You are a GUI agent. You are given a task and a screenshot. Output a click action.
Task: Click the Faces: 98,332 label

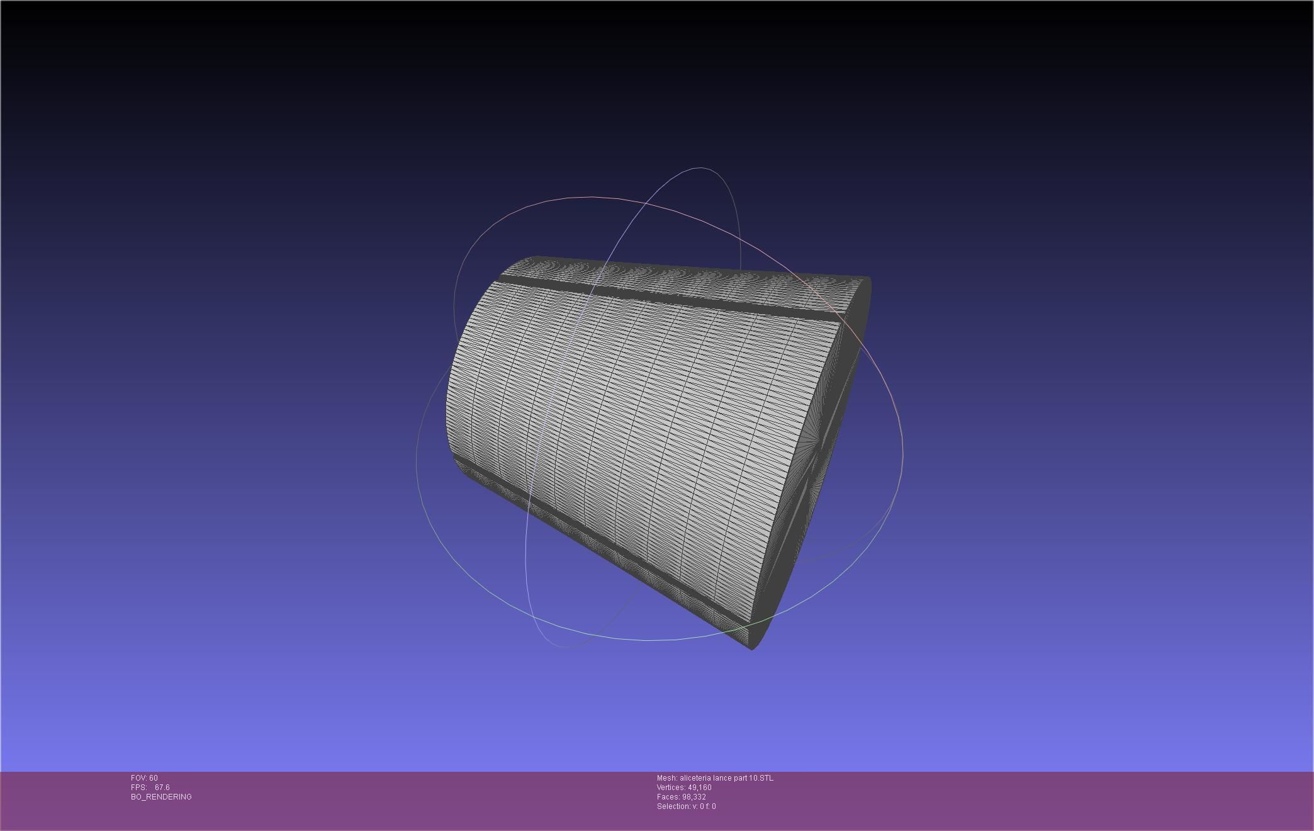point(681,797)
